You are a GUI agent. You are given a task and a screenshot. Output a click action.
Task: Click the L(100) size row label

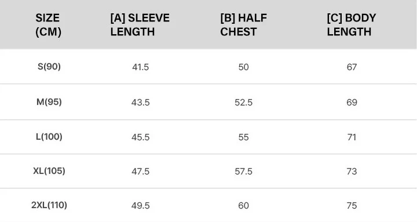[x=49, y=137]
